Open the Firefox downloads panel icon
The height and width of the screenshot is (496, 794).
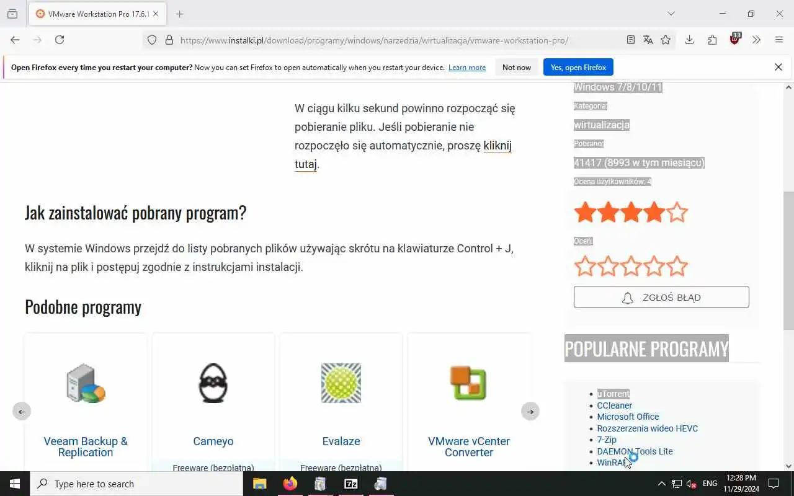click(x=689, y=40)
